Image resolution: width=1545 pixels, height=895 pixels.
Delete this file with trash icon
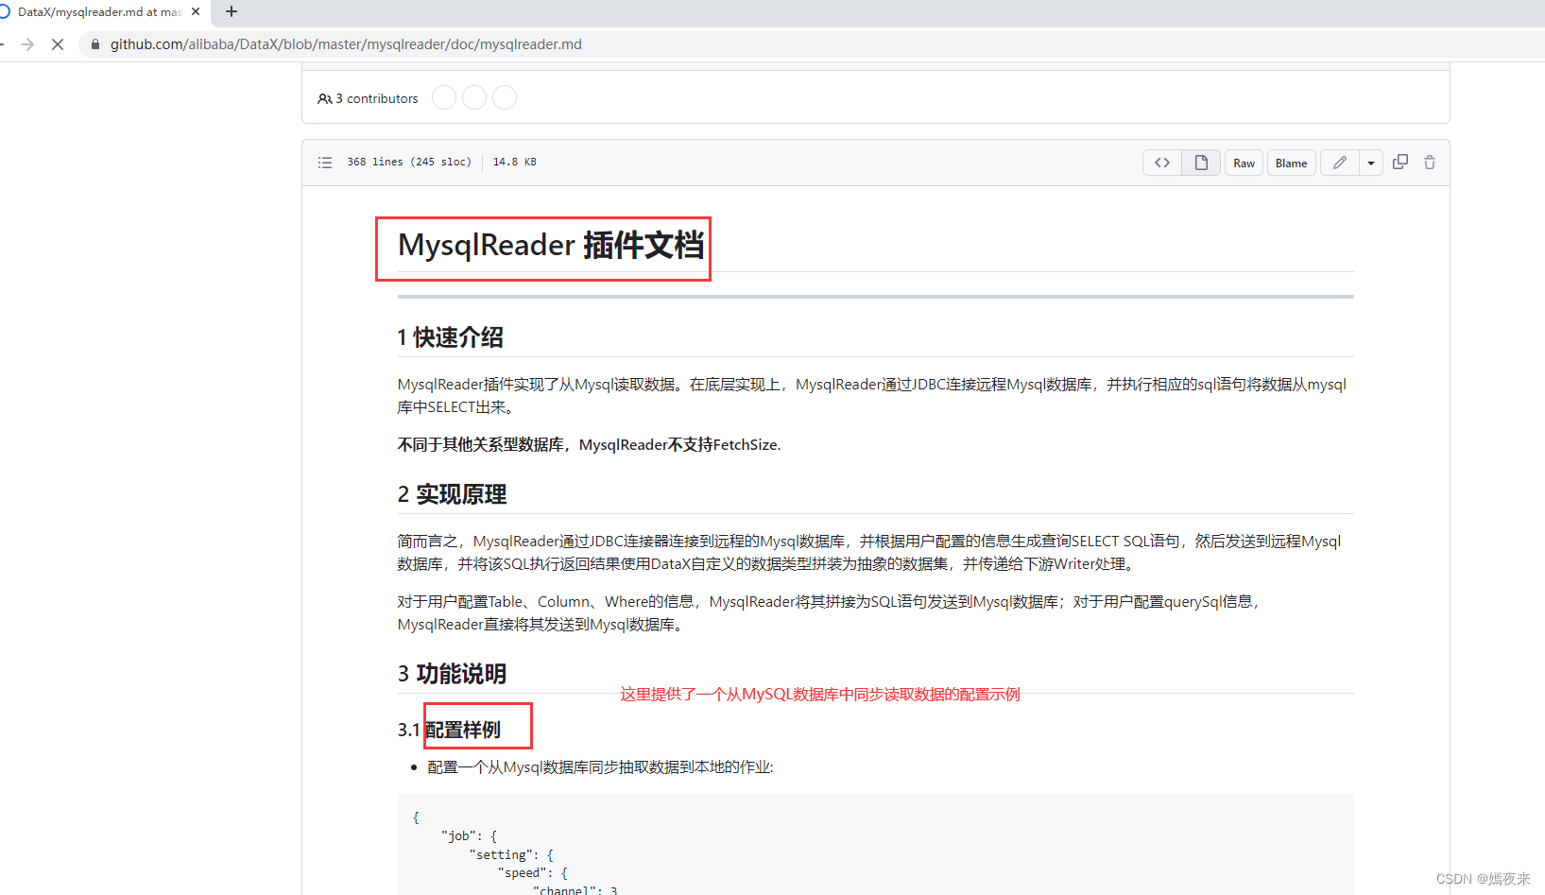click(x=1430, y=162)
